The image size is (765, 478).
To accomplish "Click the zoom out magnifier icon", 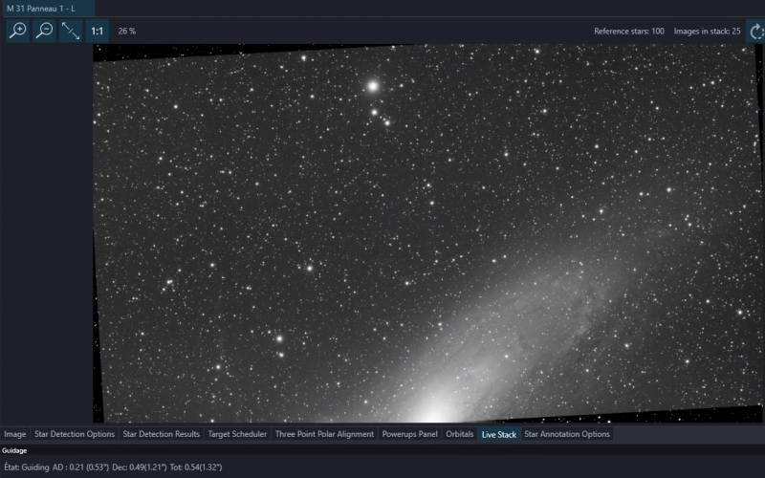I will pyautogui.click(x=44, y=31).
